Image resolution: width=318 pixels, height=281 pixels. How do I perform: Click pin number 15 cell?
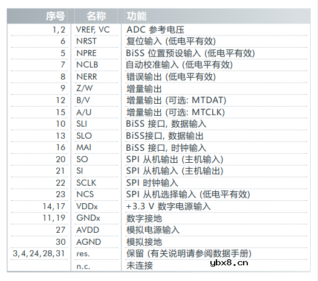pos(60,112)
